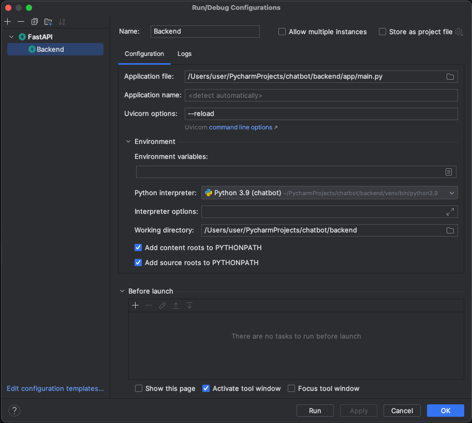Disable Activate tool window

point(206,388)
